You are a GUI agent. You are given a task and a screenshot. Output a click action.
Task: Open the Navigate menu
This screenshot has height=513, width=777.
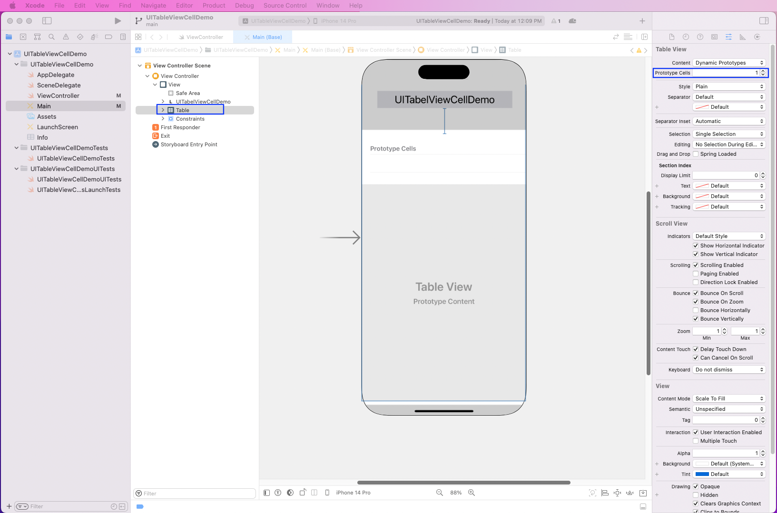tap(153, 6)
